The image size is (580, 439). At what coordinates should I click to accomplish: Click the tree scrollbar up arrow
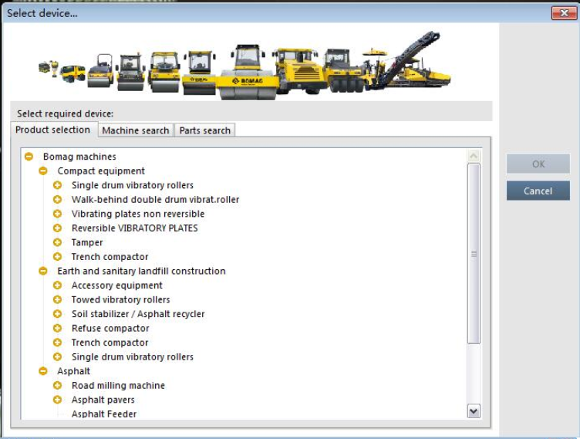click(x=474, y=156)
